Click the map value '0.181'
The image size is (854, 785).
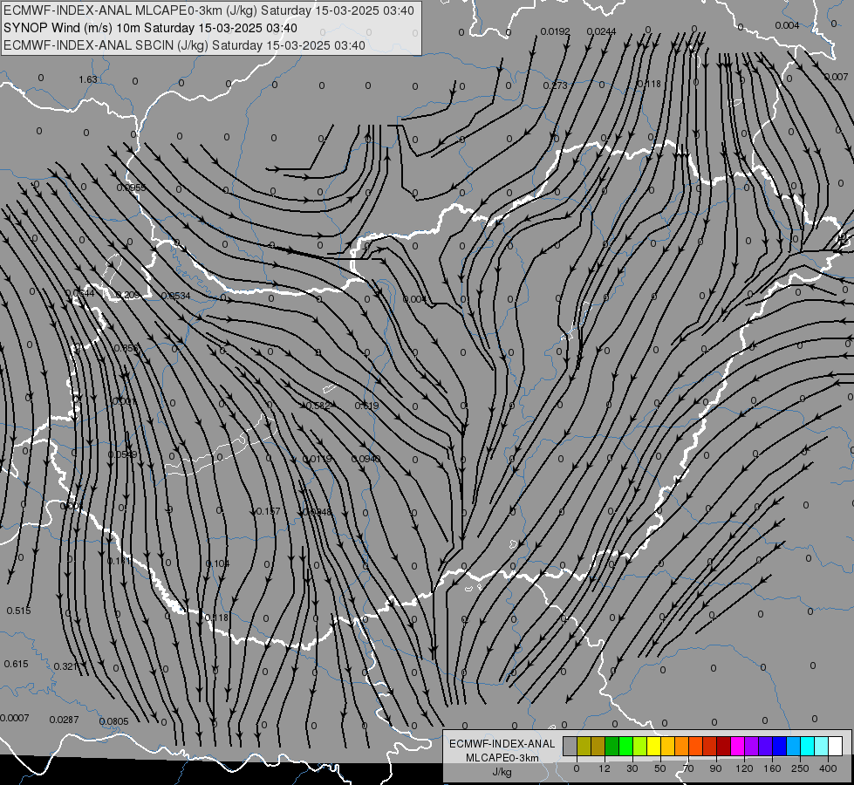click(119, 561)
